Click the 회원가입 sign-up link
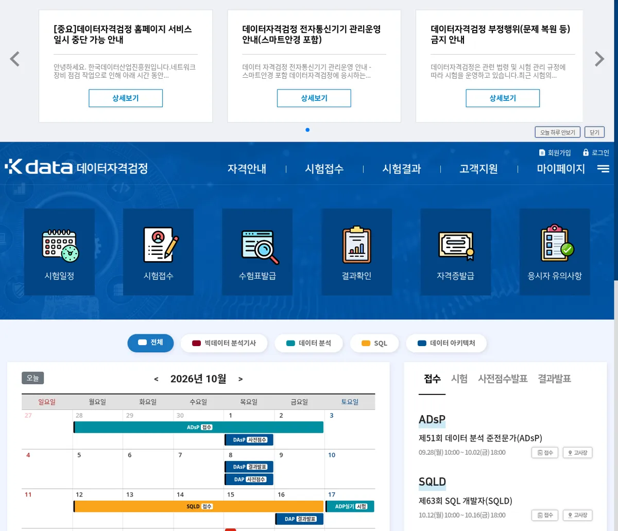The width and height of the screenshot is (618, 531). [x=555, y=152]
